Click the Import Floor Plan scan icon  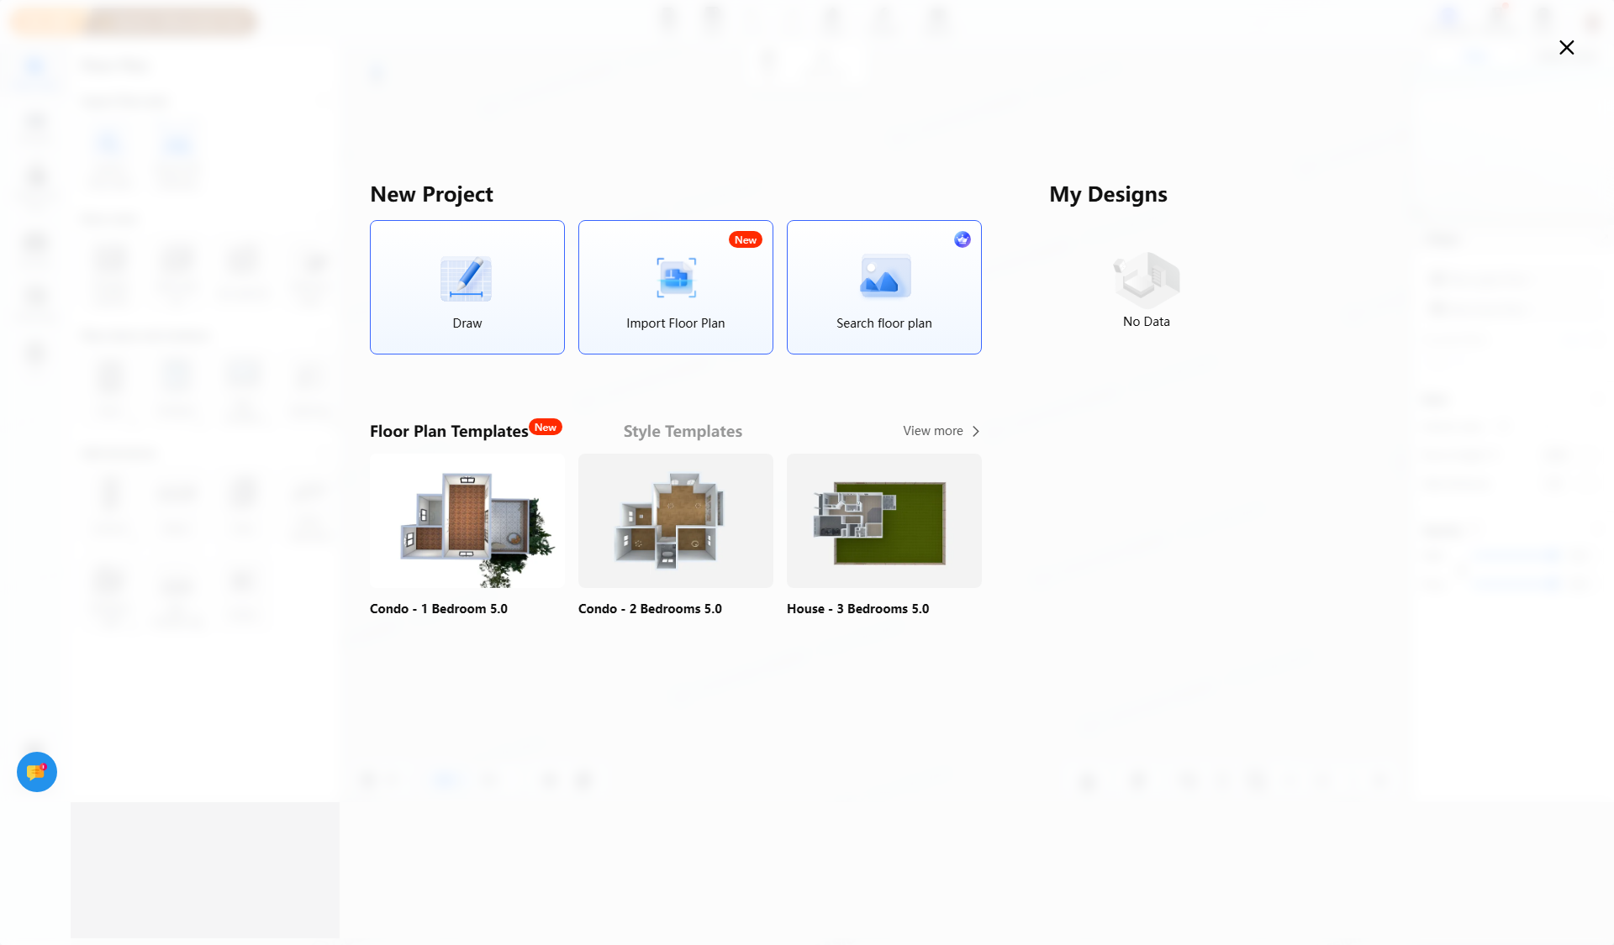pyautogui.click(x=676, y=277)
